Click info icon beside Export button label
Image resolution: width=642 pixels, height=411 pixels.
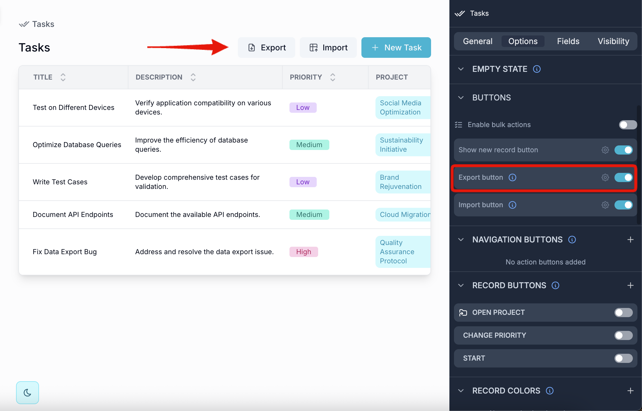512,177
